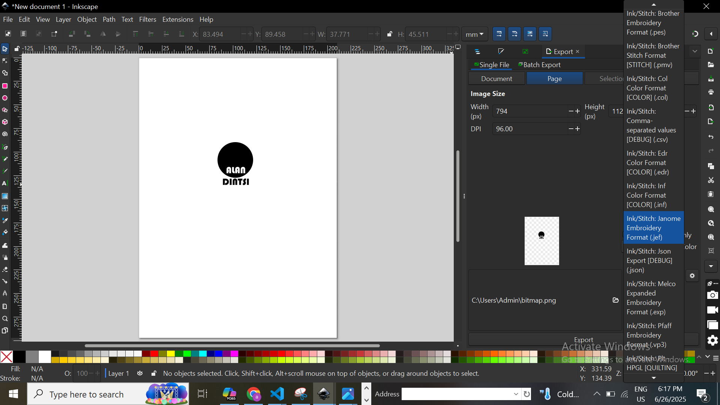The width and height of the screenshot is (720, 405).
Task: Click the no-paint X swatch
Action: [x=6, y=357]
